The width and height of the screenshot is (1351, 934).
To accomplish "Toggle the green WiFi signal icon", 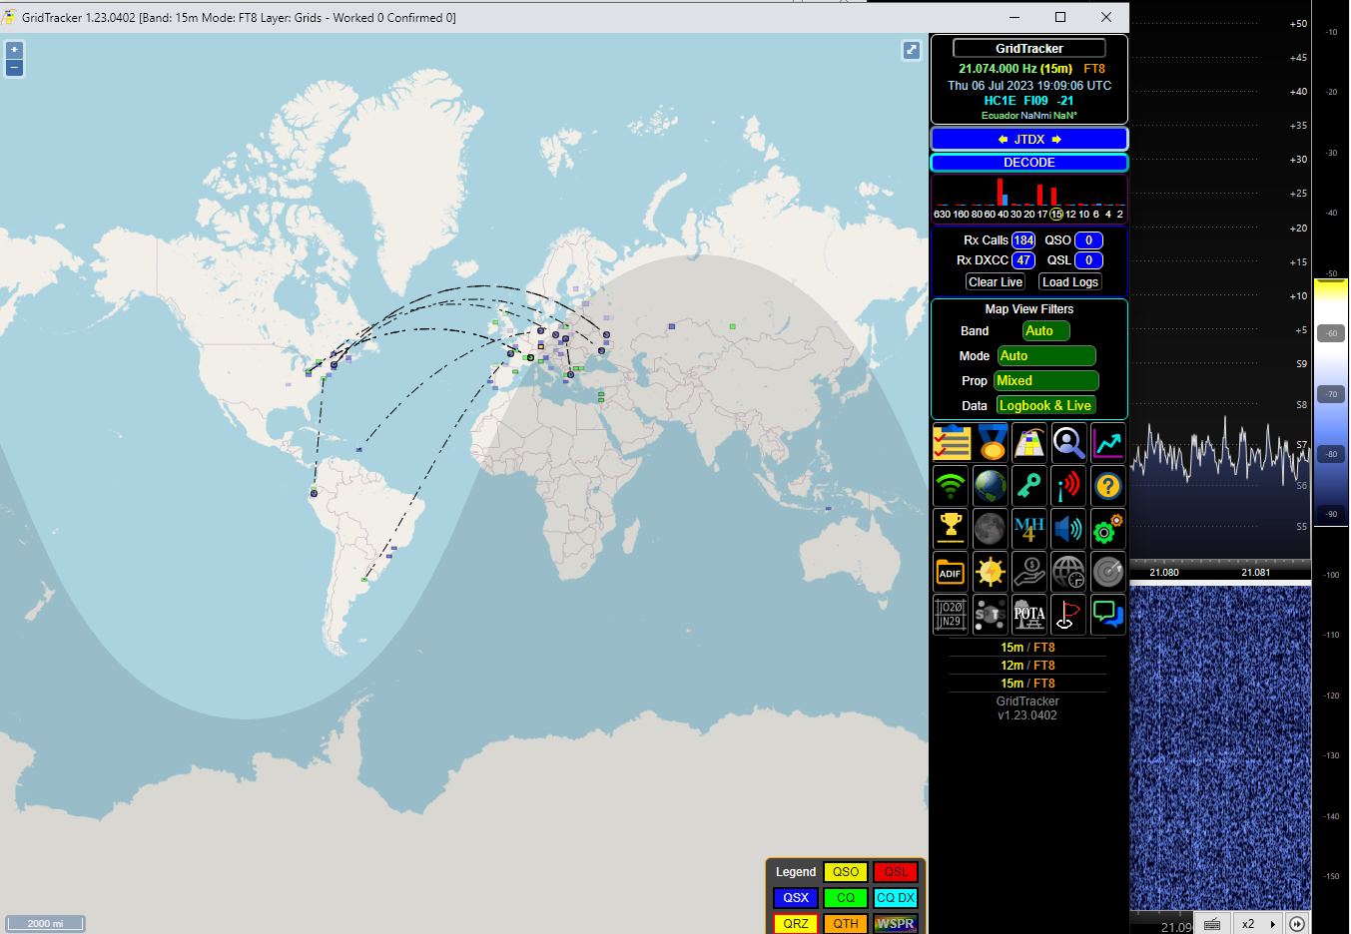I will (952, 485).
